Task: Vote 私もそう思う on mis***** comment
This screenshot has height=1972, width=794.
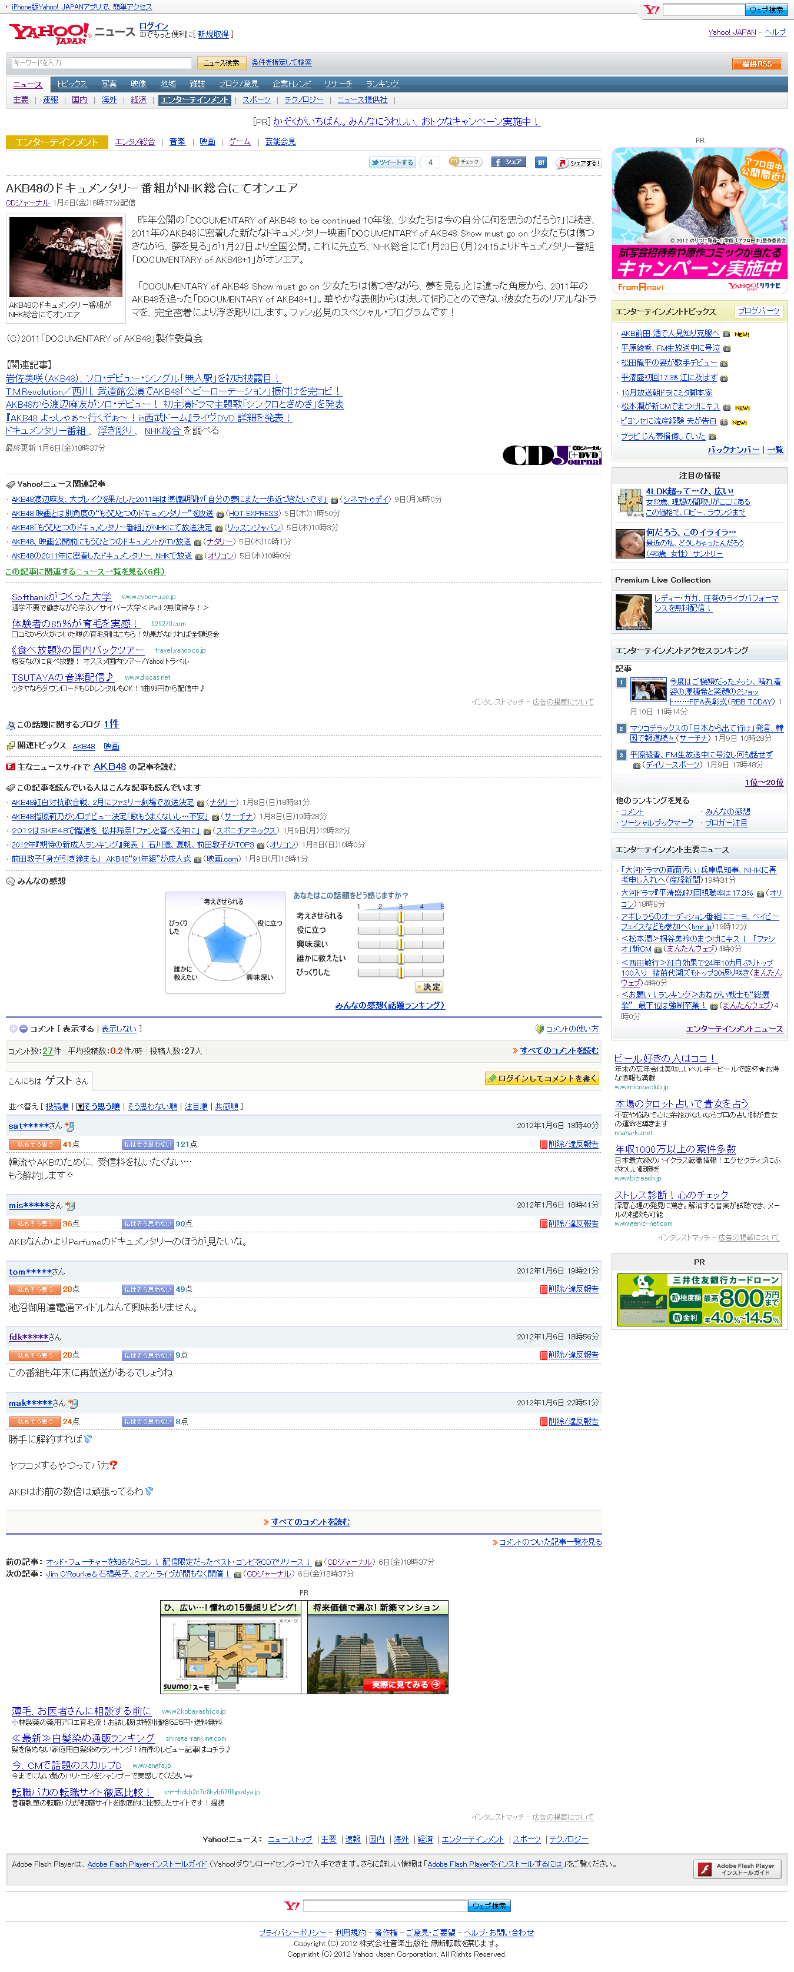Action: (x=35, y=1224)
